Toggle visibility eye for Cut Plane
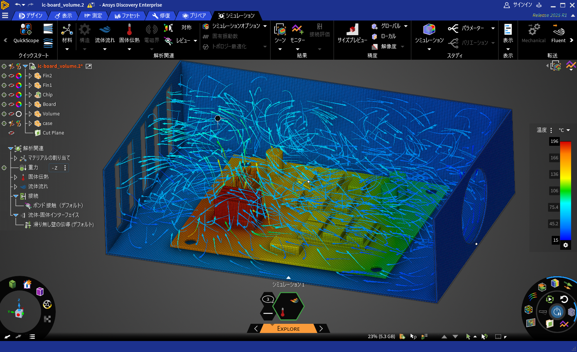The image size is (577, 352). pyautogui.click(x=11, y=133)
